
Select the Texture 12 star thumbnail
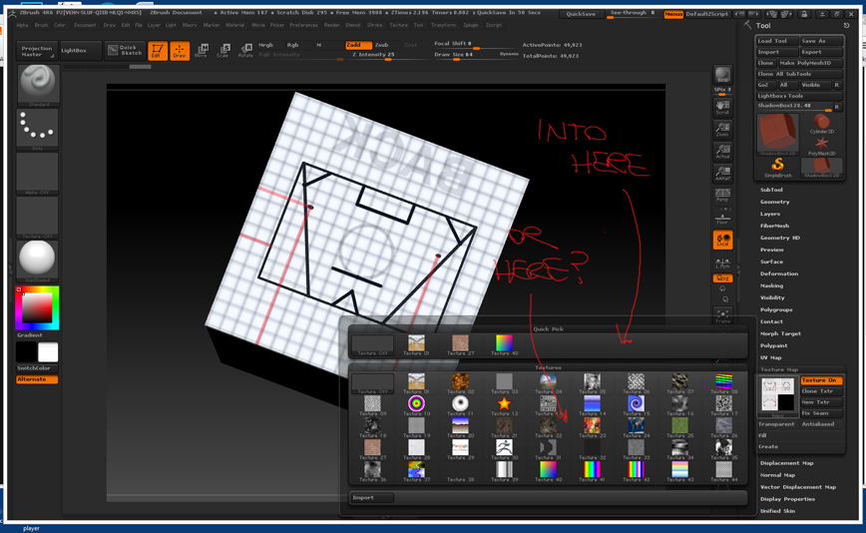point(504,404)
